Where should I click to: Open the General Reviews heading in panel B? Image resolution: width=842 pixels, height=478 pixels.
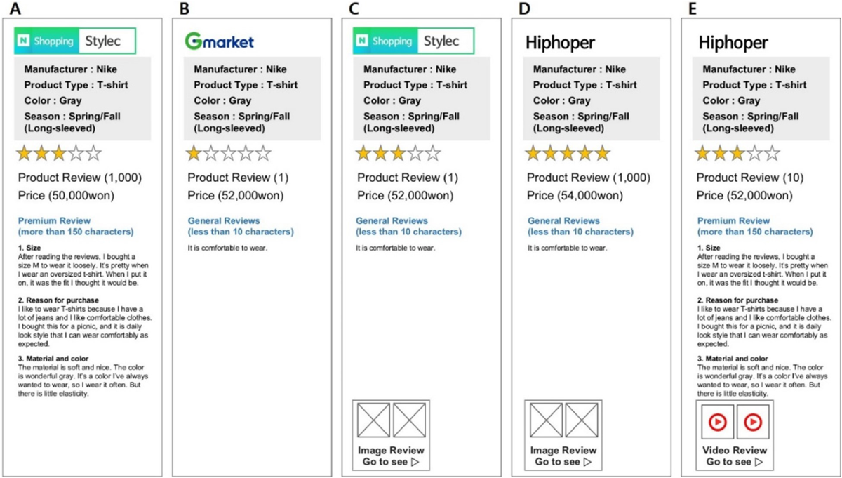click(x=241, y=226)
